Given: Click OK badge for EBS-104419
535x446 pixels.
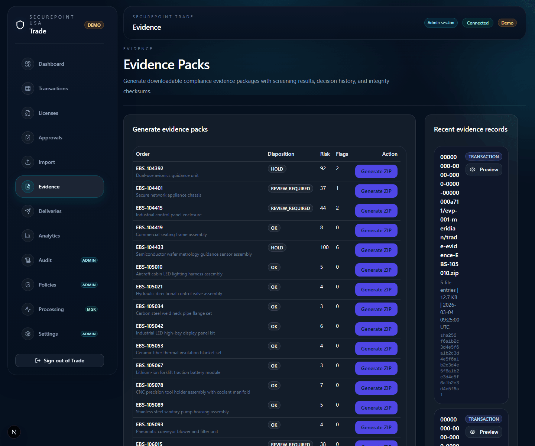Looking at the screenshot, I should (274, 228).
